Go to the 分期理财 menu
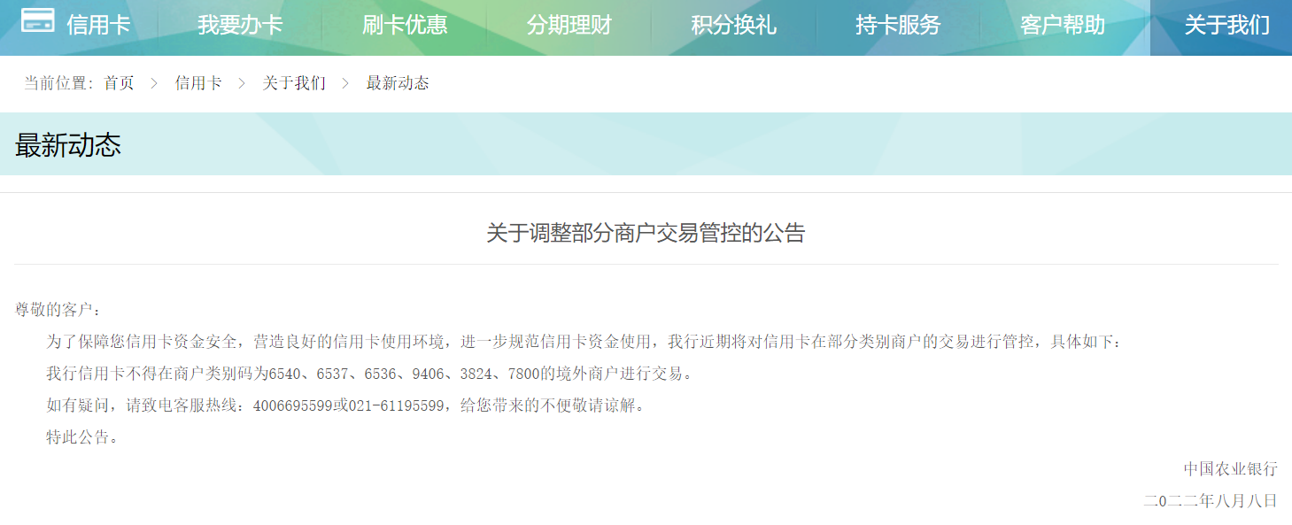The image size is (1292, 525). [x=569, y=25]
